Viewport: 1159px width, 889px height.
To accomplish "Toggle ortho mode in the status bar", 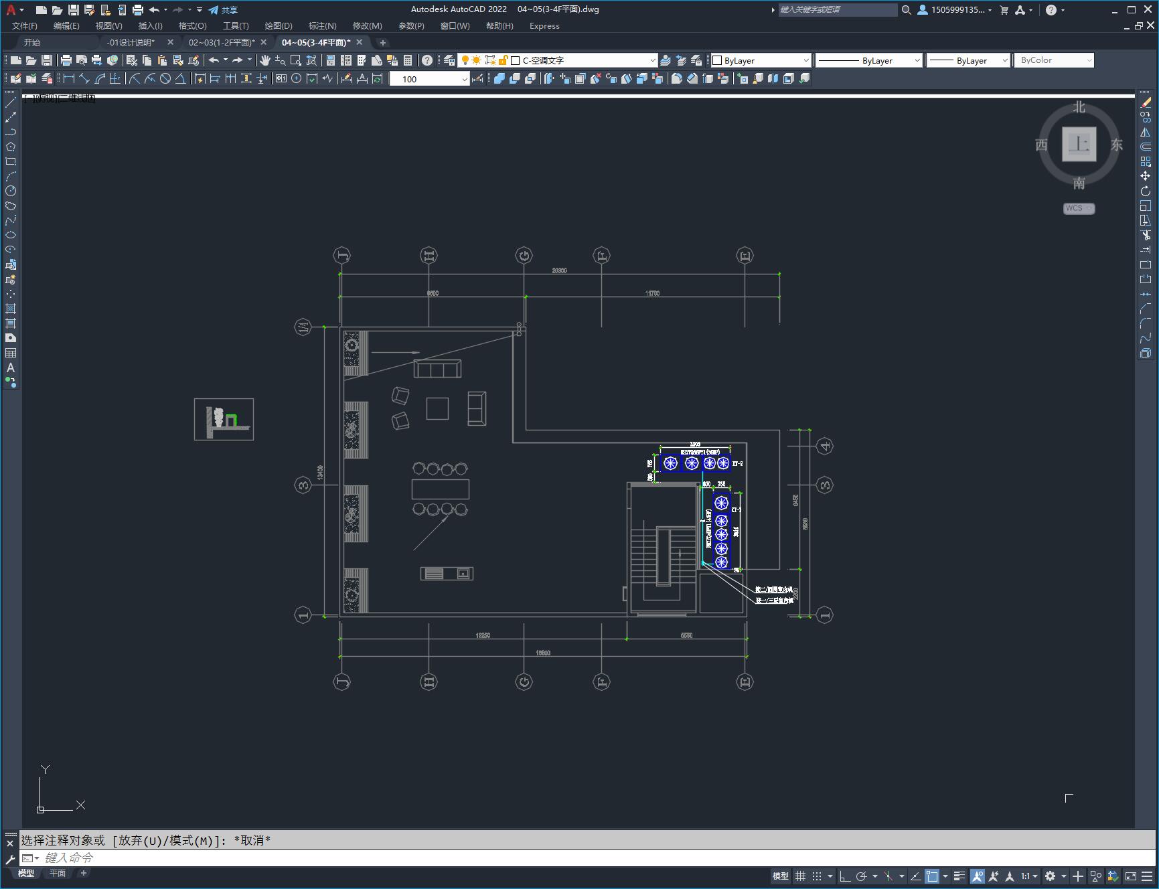I will pos(845,876).
